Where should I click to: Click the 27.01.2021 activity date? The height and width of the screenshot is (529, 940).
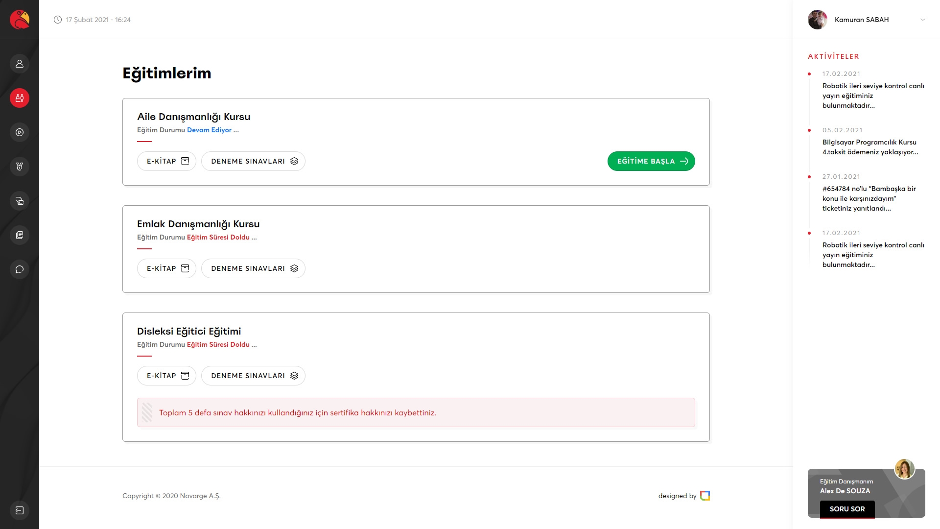click(x=841, y=177)
